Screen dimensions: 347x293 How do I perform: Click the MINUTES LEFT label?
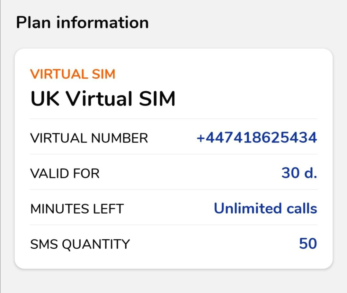click(x=77, y=209)
